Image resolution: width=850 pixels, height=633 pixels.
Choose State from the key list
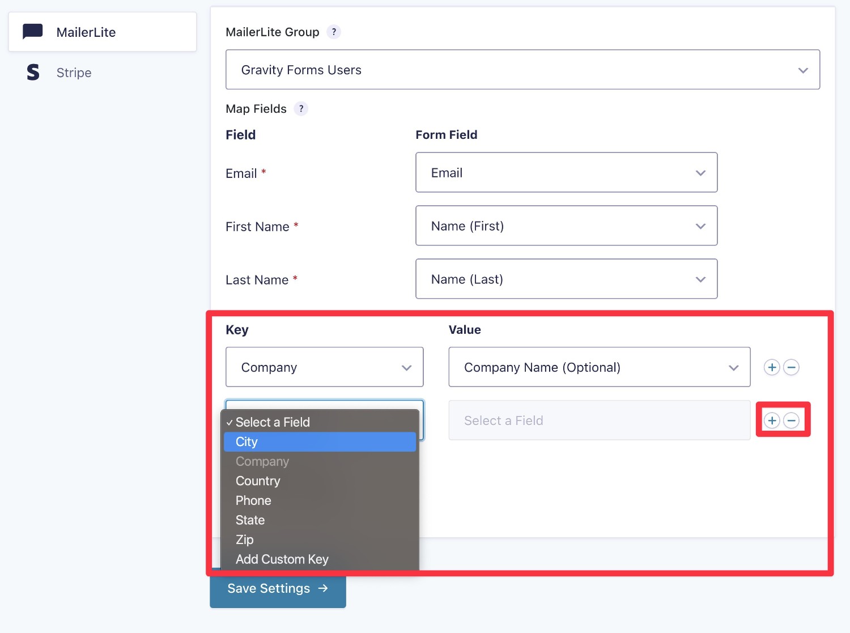pyautogui.click(x=320, y=520)
